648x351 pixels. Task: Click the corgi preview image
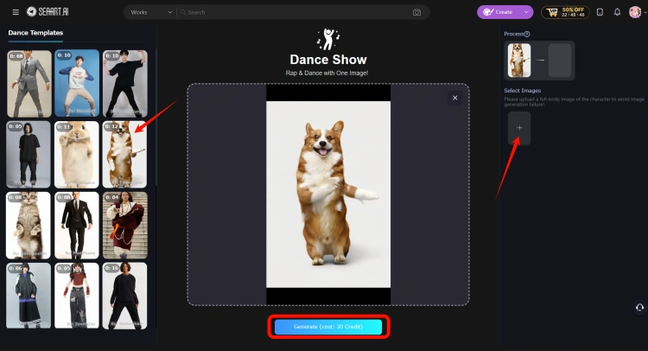328,195
